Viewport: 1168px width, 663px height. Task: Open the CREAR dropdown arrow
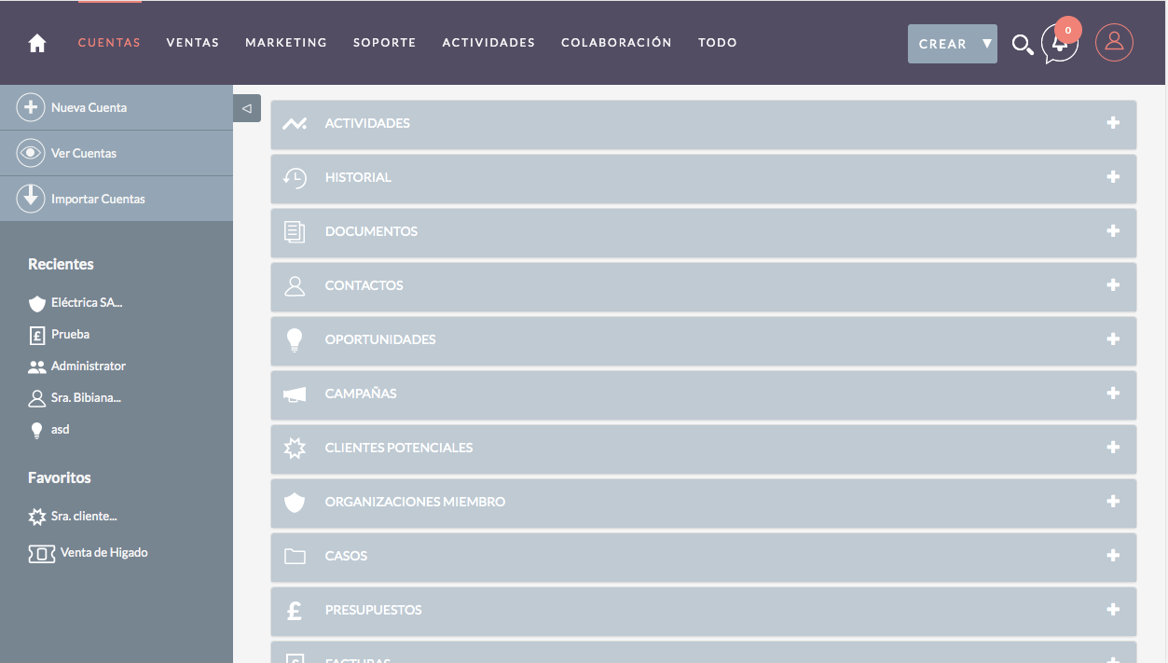986,44
